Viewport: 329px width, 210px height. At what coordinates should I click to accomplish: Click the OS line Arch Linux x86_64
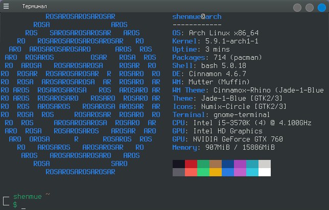(216, 33)
